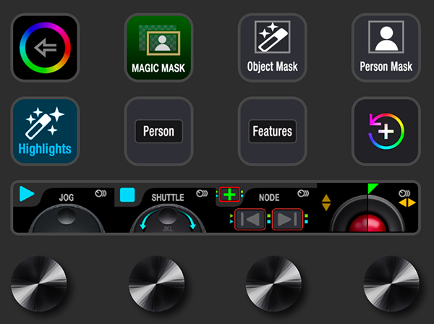Select the SHUTTLE label on the strip
Viewport: 434px width, 324px height.
168,197
